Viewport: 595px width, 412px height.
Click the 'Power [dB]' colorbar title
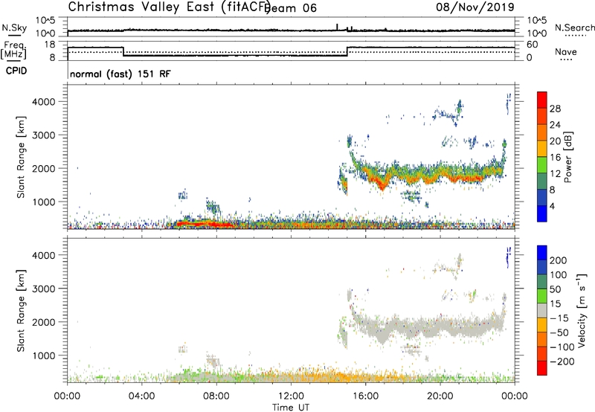(x=567, y=157)
